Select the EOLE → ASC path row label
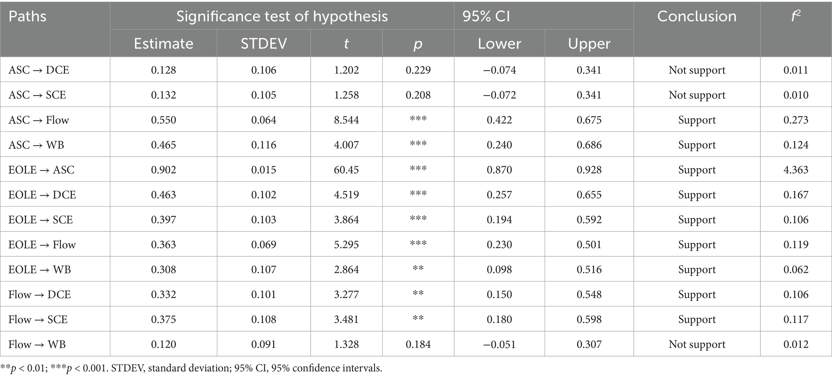 click(41, 170)
